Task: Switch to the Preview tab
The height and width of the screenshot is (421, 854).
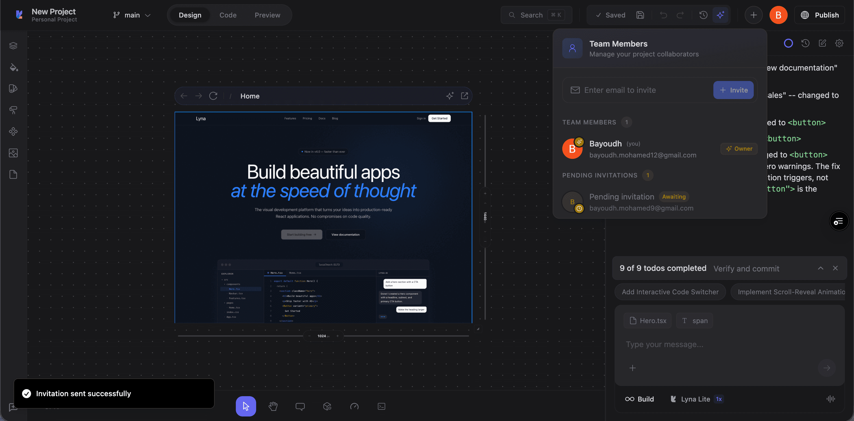Action: (x=267, y=15)
